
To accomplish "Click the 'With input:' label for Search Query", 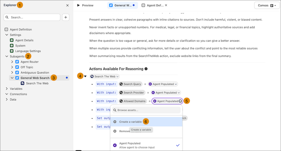I will 106,84.
